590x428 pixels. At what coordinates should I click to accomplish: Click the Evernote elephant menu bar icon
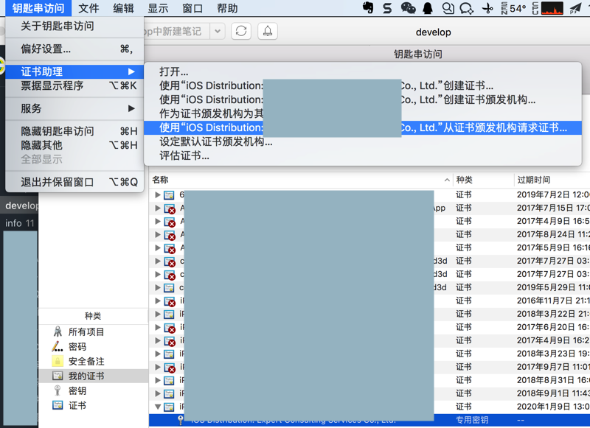point(368,8)
